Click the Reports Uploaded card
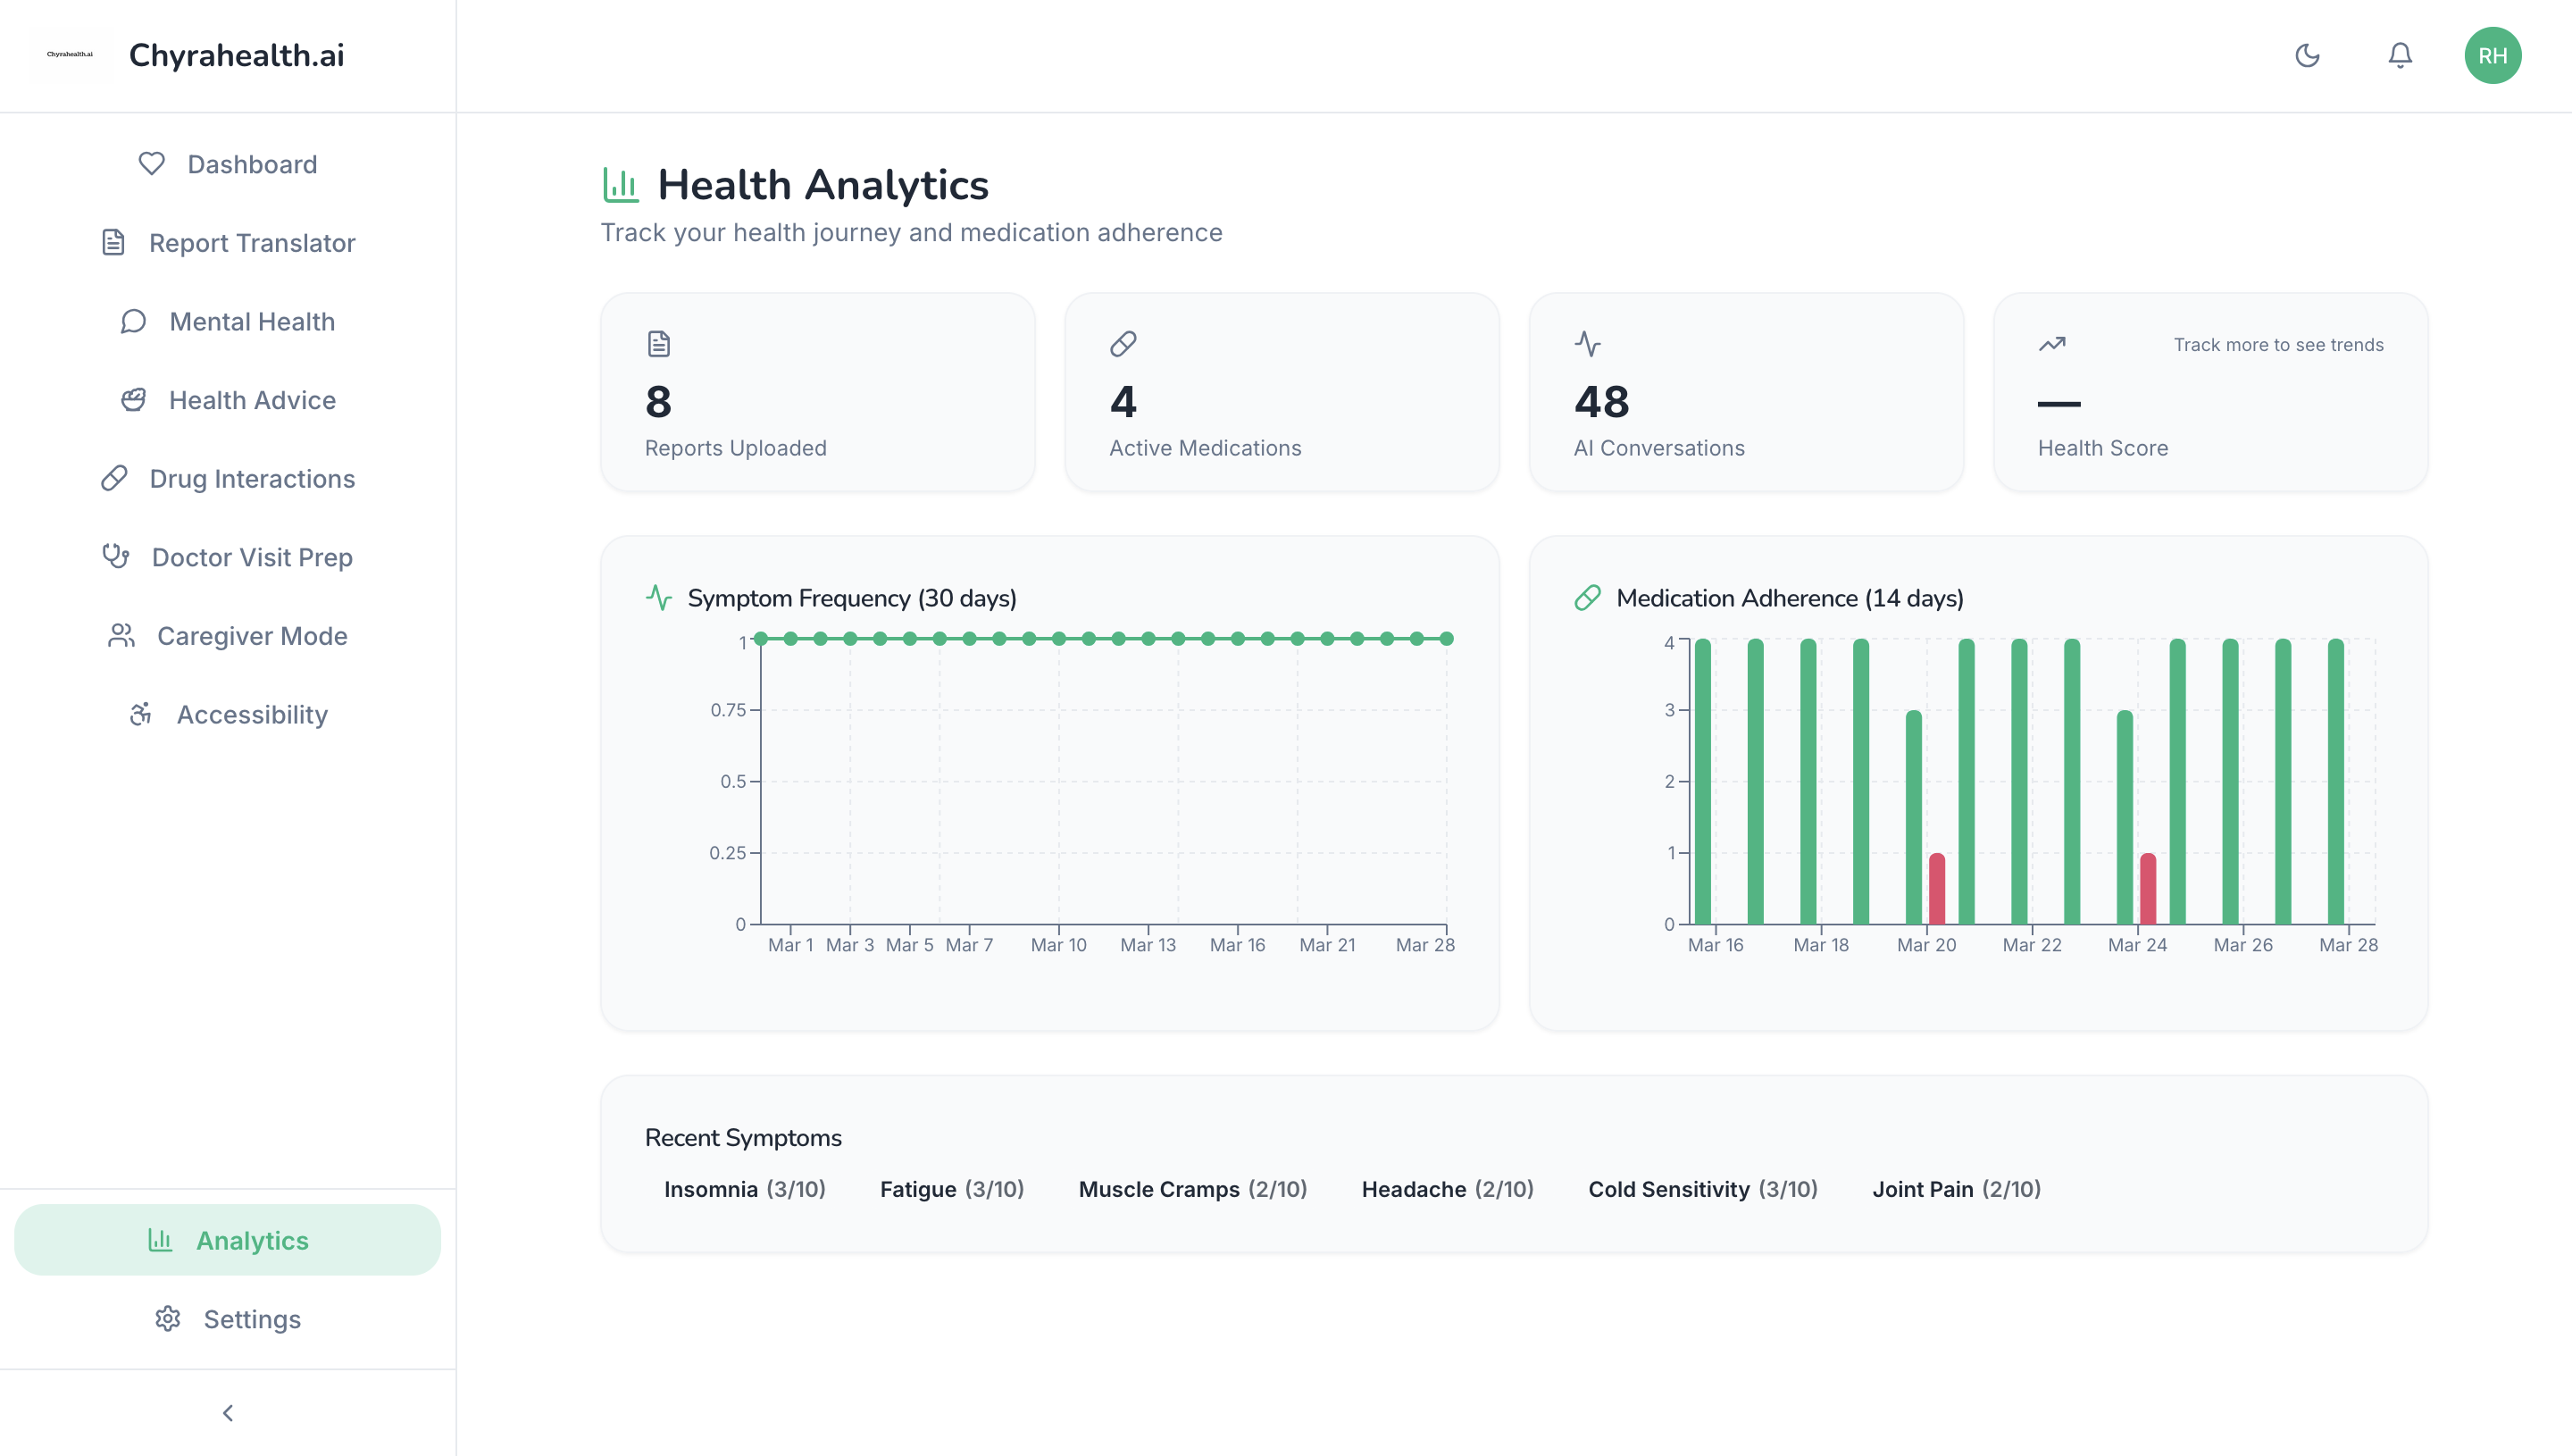 pos(816,392)
